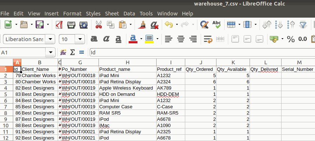Click the Redo arrow
The width and height of the screenshot is (315, 141).
(x=185, y=25)
